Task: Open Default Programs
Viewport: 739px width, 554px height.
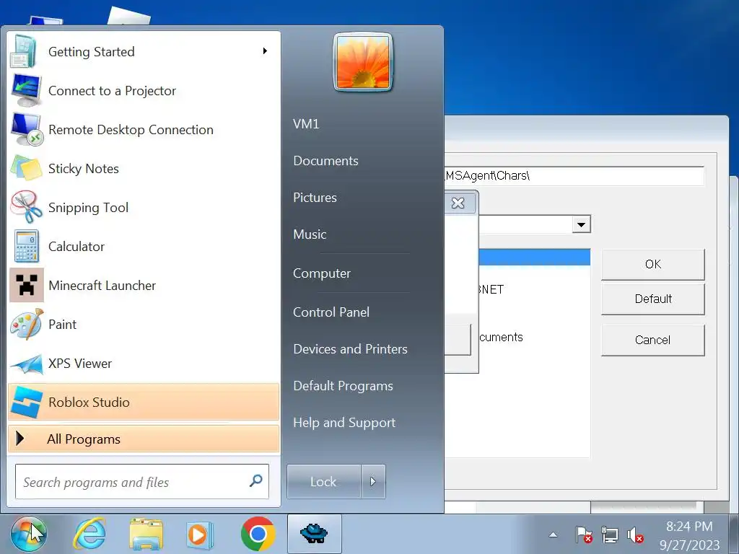Action: tap(343, 386)
